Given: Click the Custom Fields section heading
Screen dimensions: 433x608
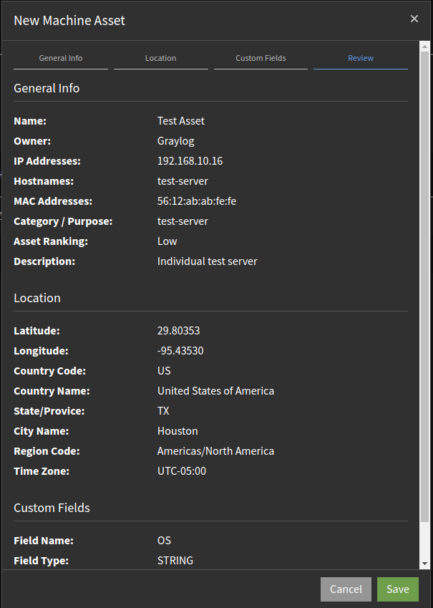Looking at the screenshot, I should 52,508.
